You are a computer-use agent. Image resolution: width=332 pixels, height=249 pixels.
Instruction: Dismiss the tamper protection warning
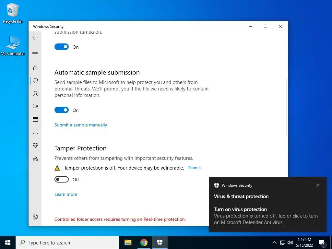coord(195,168)
